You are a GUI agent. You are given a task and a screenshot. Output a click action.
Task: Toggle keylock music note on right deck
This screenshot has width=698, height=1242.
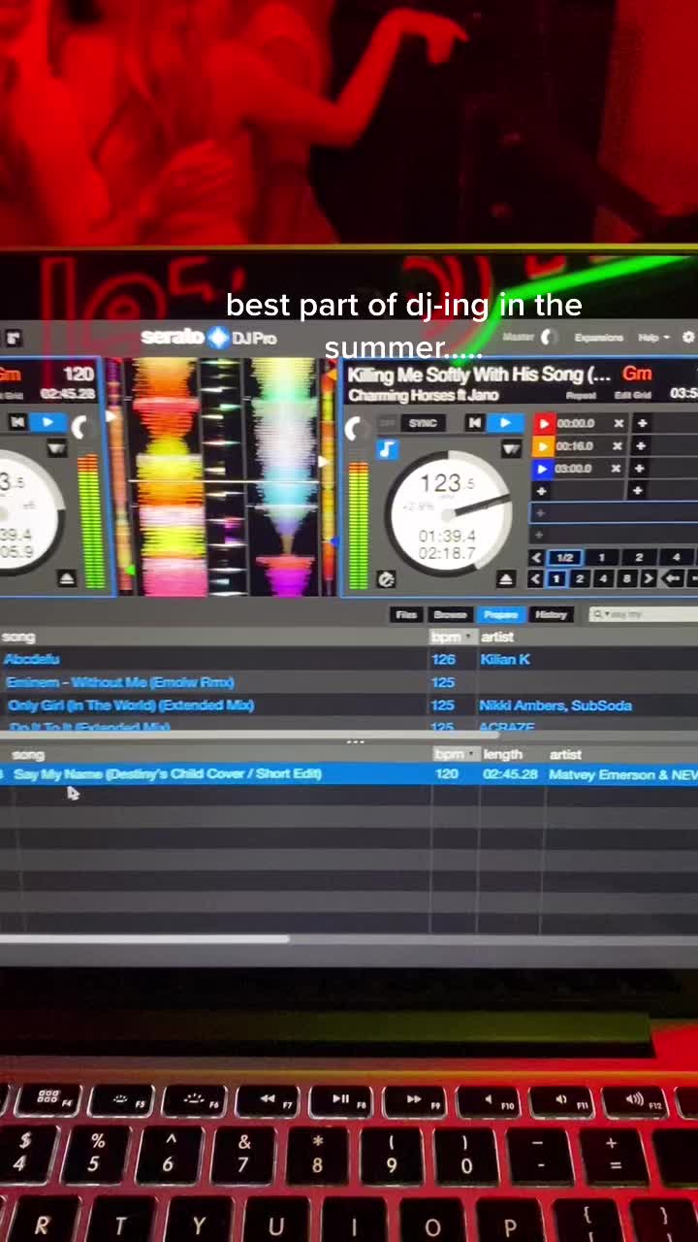click(x=387, y=449)
